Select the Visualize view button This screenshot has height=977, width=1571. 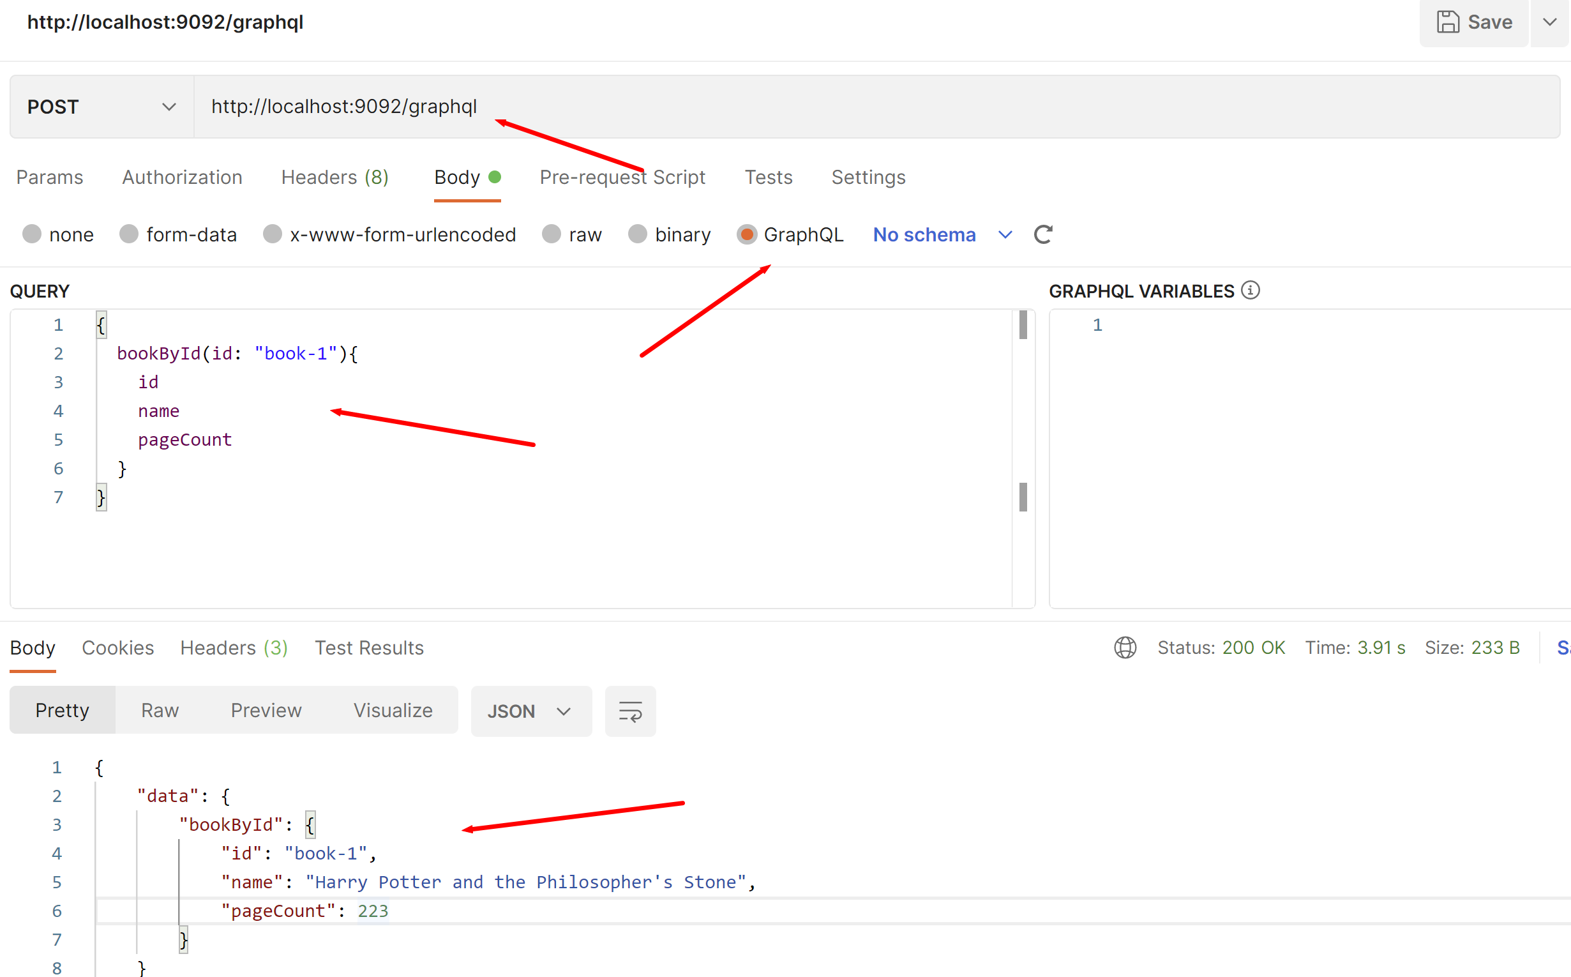pos(393,710)
